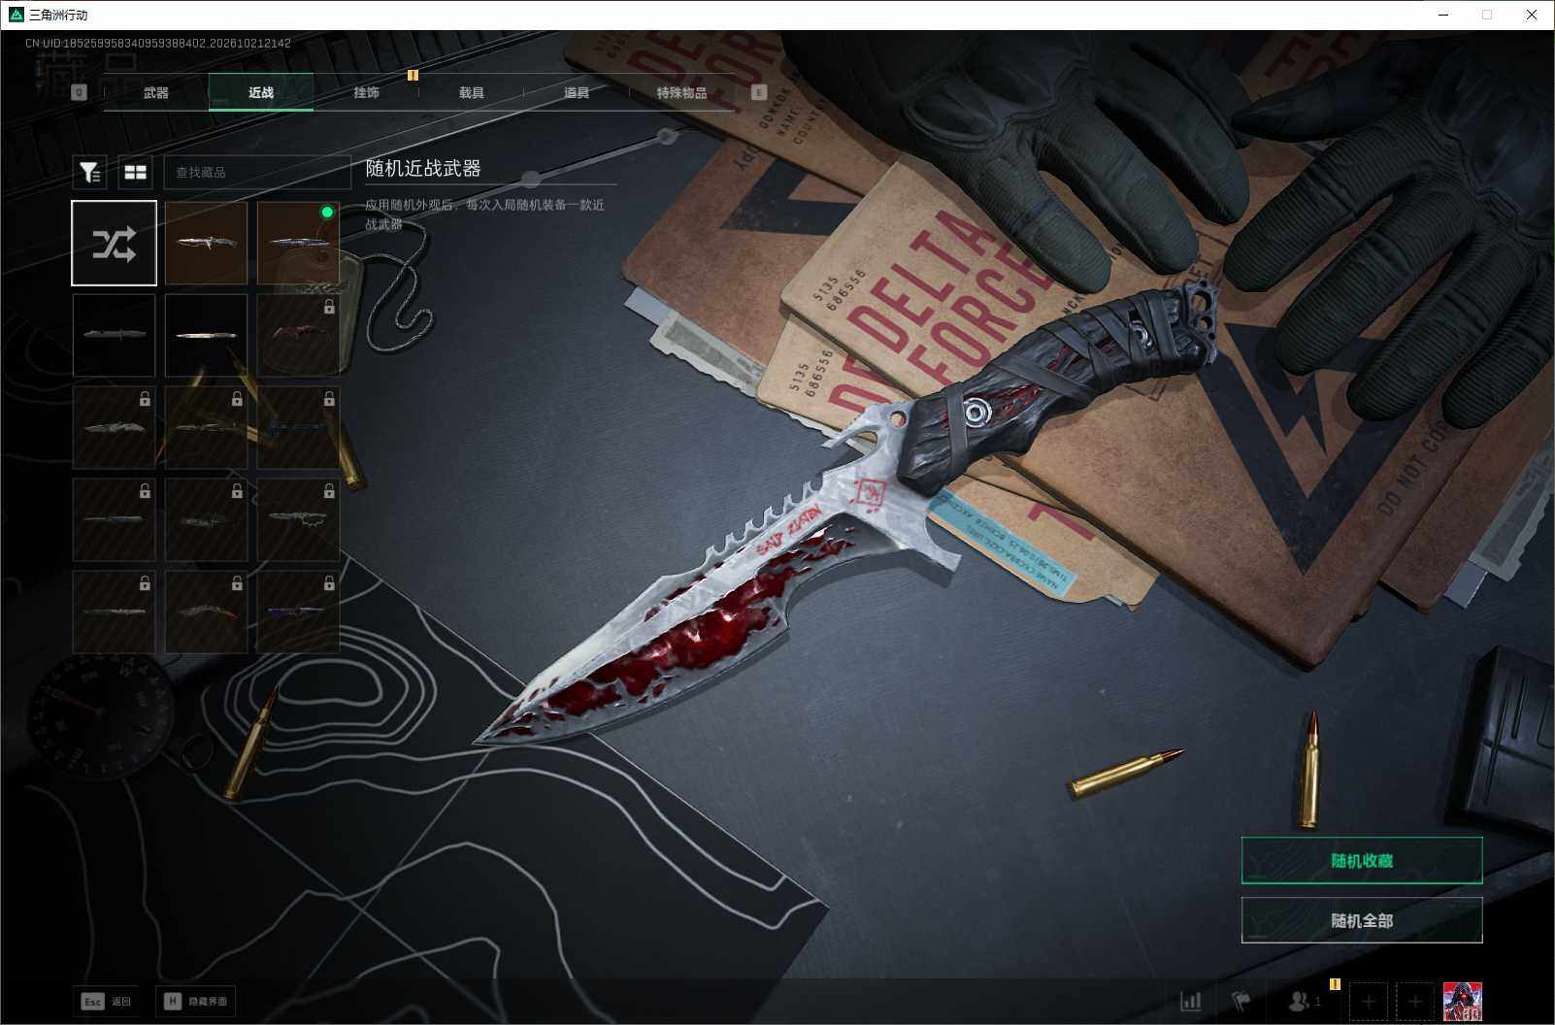Select the first locked knife in third row
1555x1025 pixels.
[x=114, y=427]
